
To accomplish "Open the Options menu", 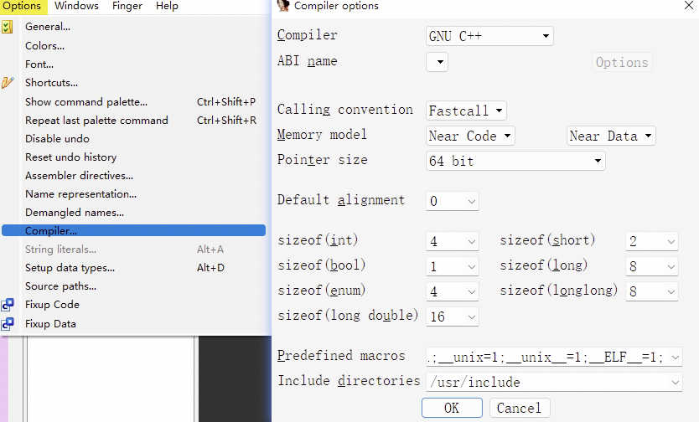I will coord(22,6).
